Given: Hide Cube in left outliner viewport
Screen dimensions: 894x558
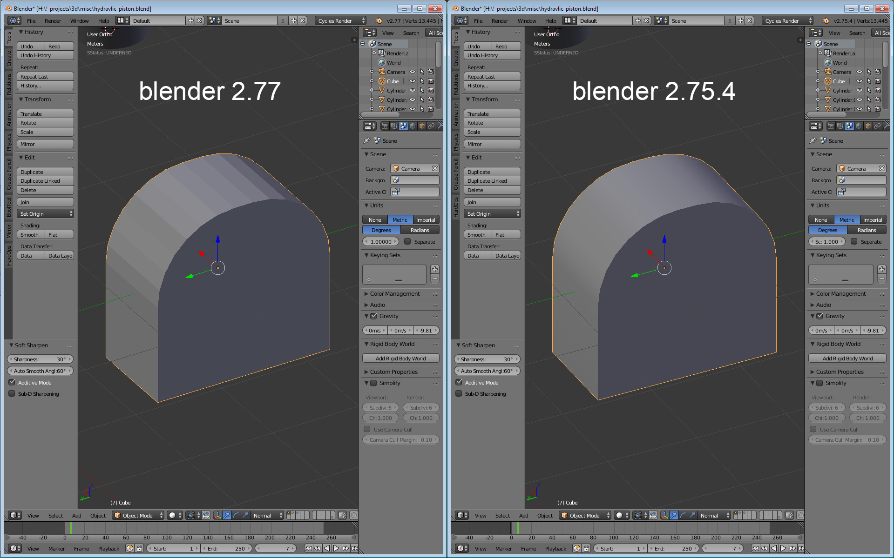Looking at the screenshot, I should [413, 81].
